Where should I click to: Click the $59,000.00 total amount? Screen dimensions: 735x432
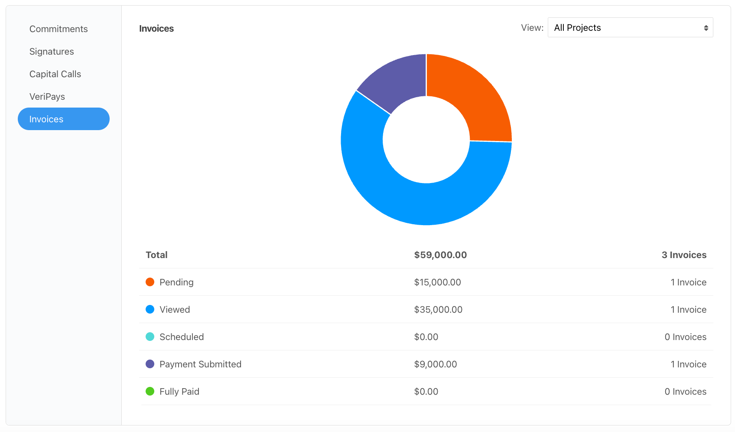click(440, 255)
